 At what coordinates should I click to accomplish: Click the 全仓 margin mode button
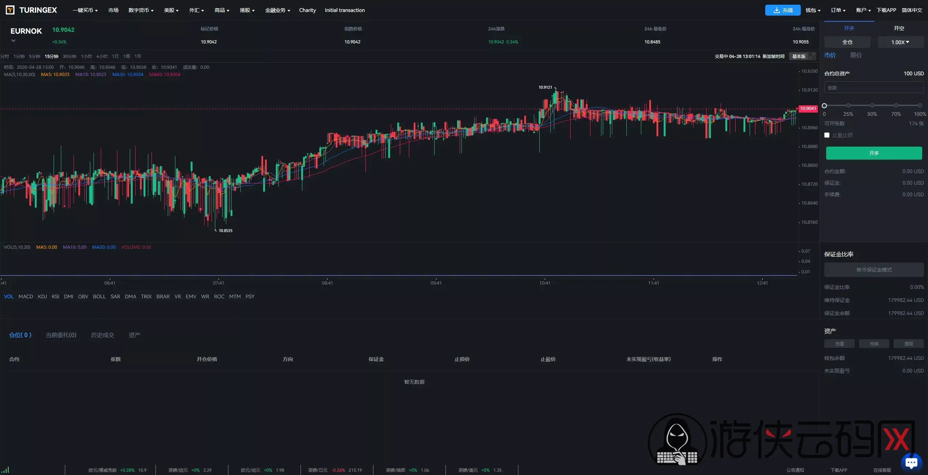tap(848, 42)
